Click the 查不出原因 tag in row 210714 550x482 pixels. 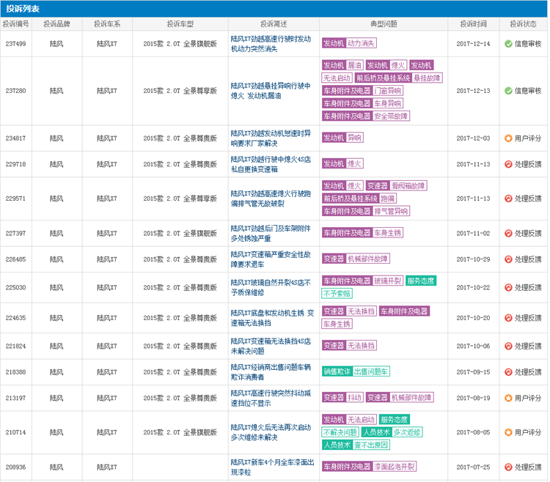(x=371, y=445)
